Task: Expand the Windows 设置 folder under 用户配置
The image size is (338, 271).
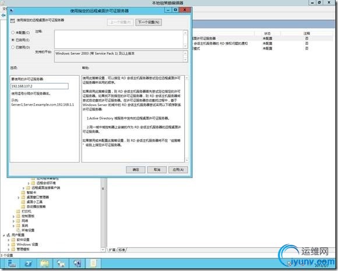Action: [9, 245]
